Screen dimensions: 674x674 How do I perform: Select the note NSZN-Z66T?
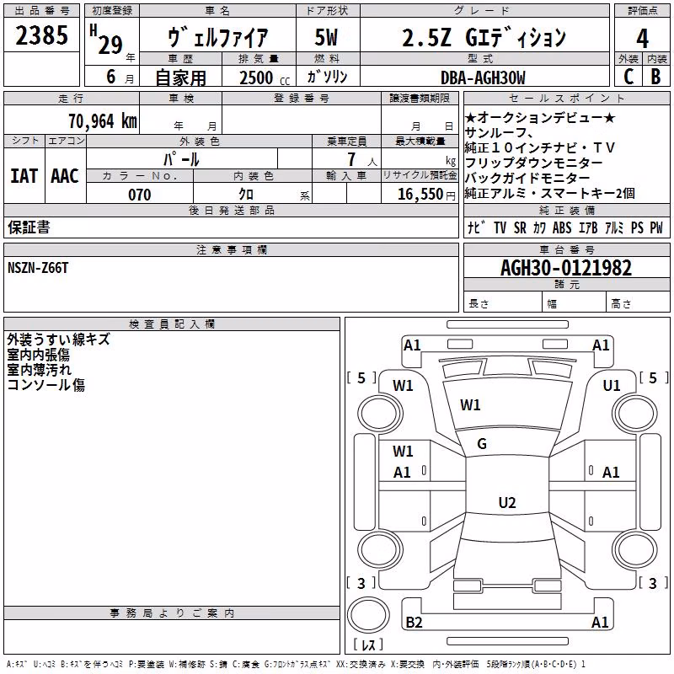coord(38,268)
